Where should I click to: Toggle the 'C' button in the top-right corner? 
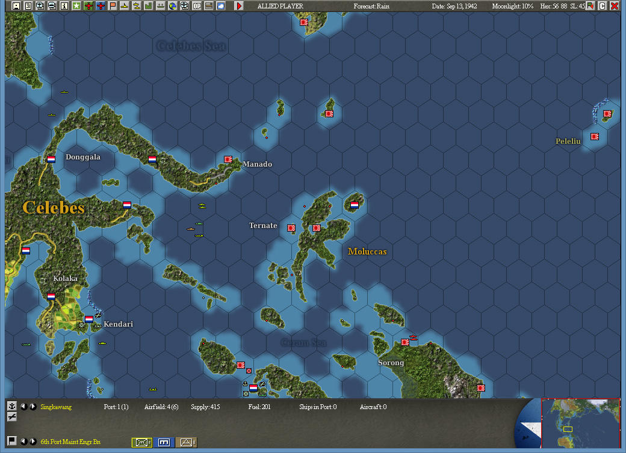601,6
